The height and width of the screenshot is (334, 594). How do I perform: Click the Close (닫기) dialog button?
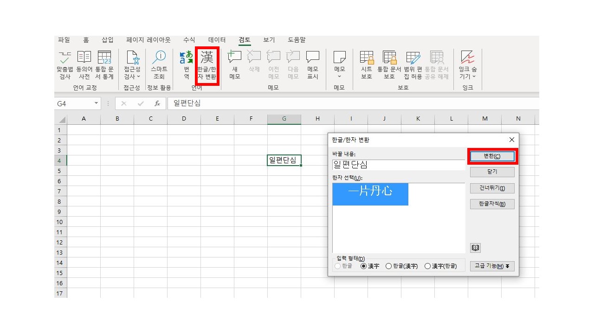click(x=492, y=172)
